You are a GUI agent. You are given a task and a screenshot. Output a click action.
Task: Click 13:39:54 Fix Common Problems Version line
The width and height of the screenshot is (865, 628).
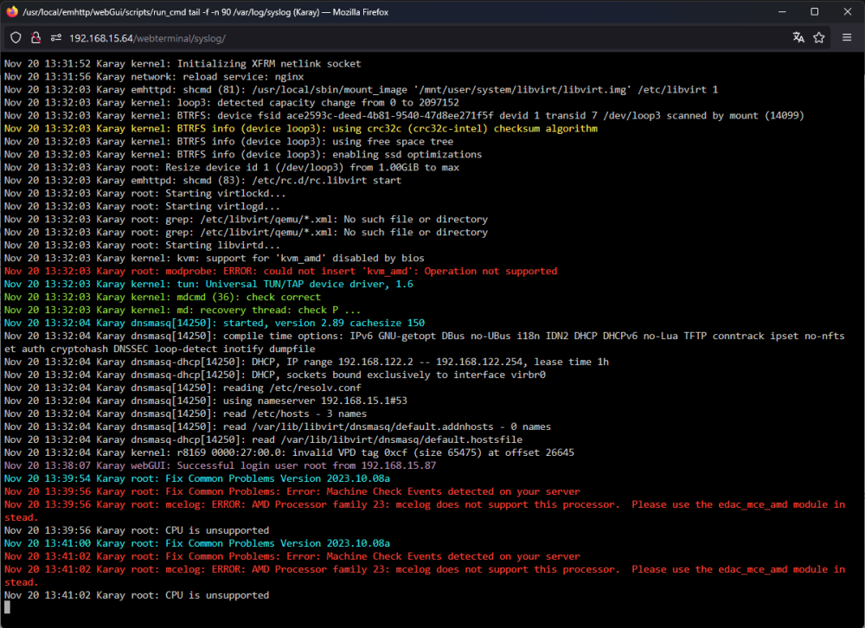coord(197,478)
